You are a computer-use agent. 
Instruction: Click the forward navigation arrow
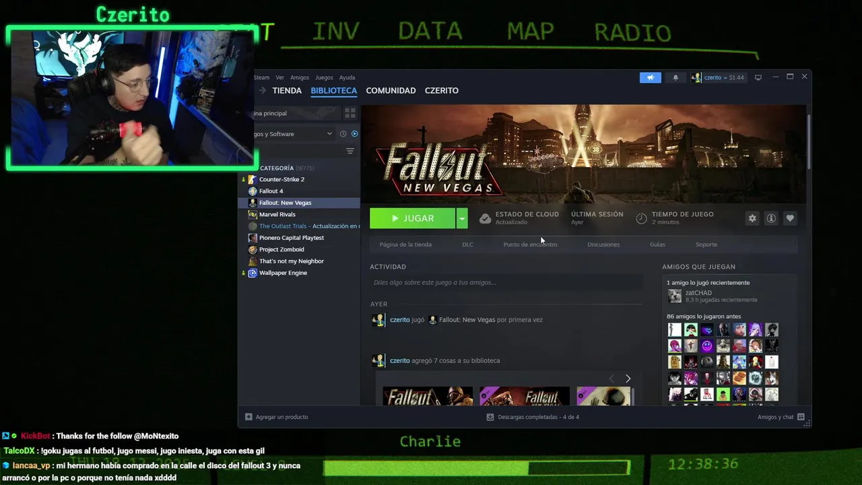tap(263, 90)
